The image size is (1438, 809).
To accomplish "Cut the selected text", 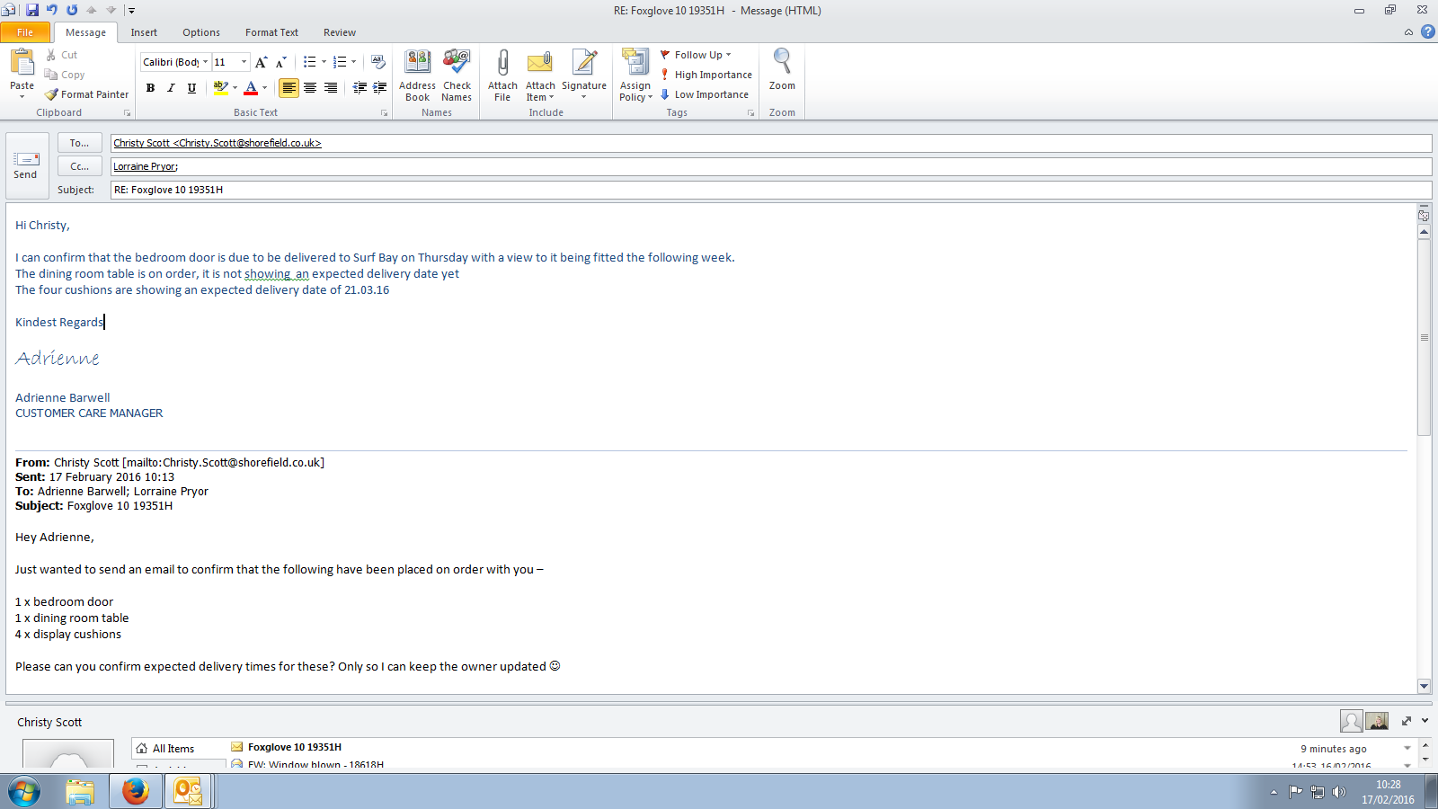I will [62, 55].
